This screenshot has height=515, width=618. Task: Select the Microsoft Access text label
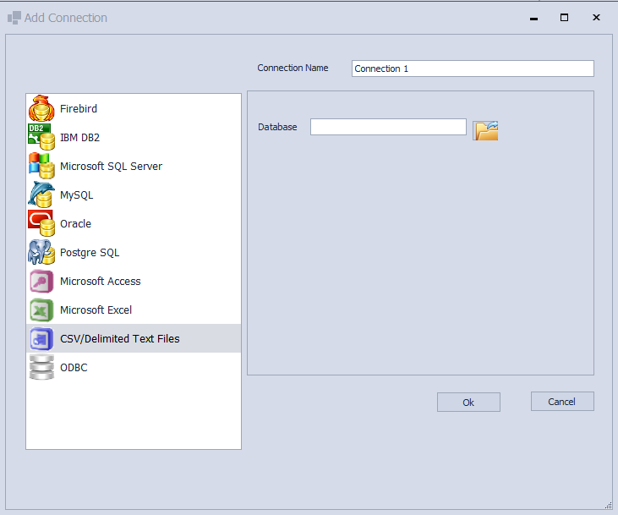pos(100,281)
